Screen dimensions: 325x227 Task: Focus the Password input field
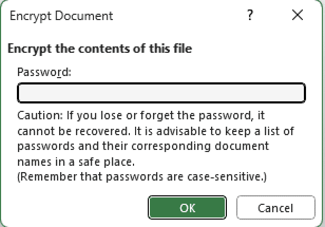pos(161,93)
